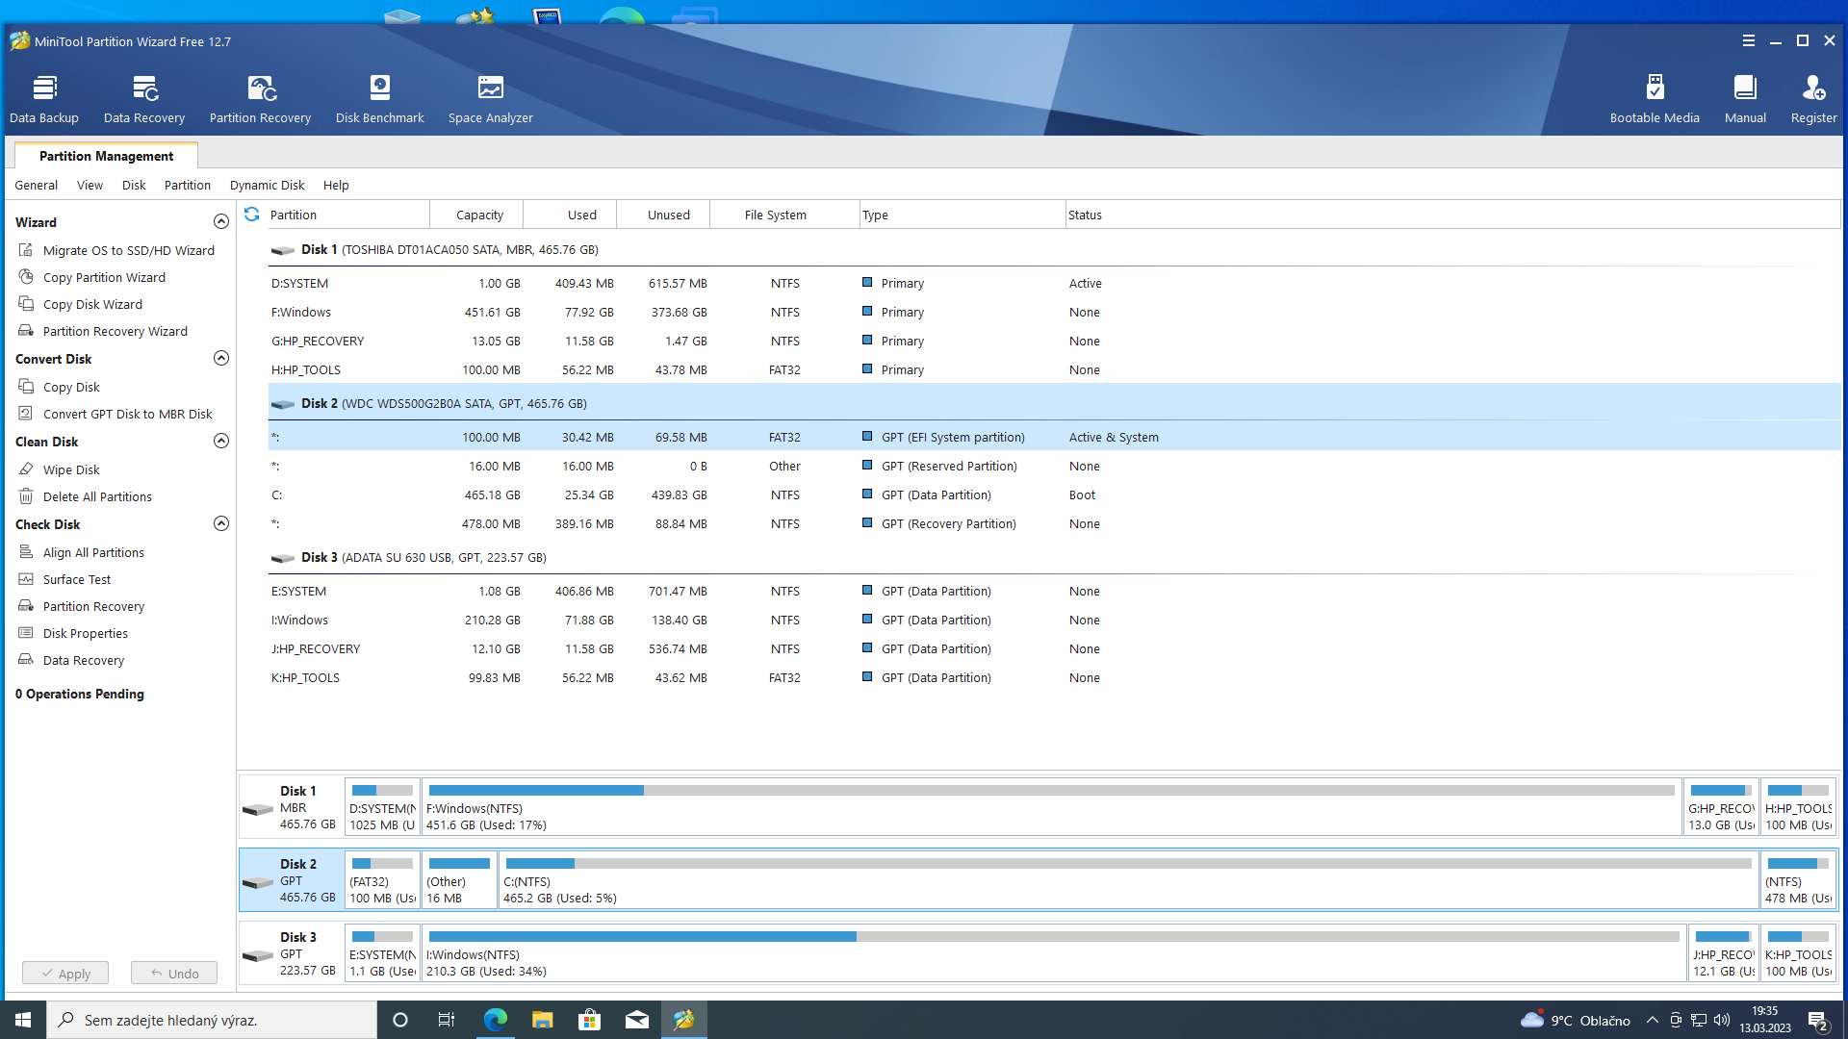This screenshot has width=1848, height=1039.
Task: Refresh the partition list
Action: 252,215
